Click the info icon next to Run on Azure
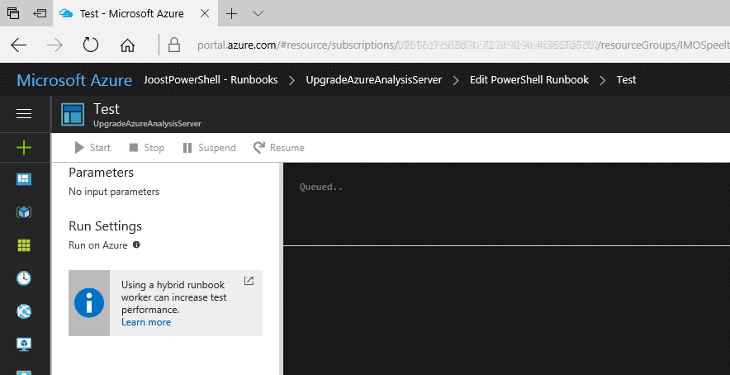This screenshot has width=730, height=375. coord(136,244)
